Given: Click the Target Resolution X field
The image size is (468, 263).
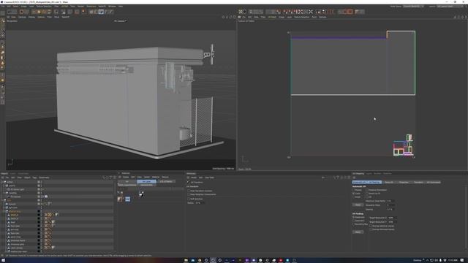Looking at the screenshot, I should tap(392, 218).
